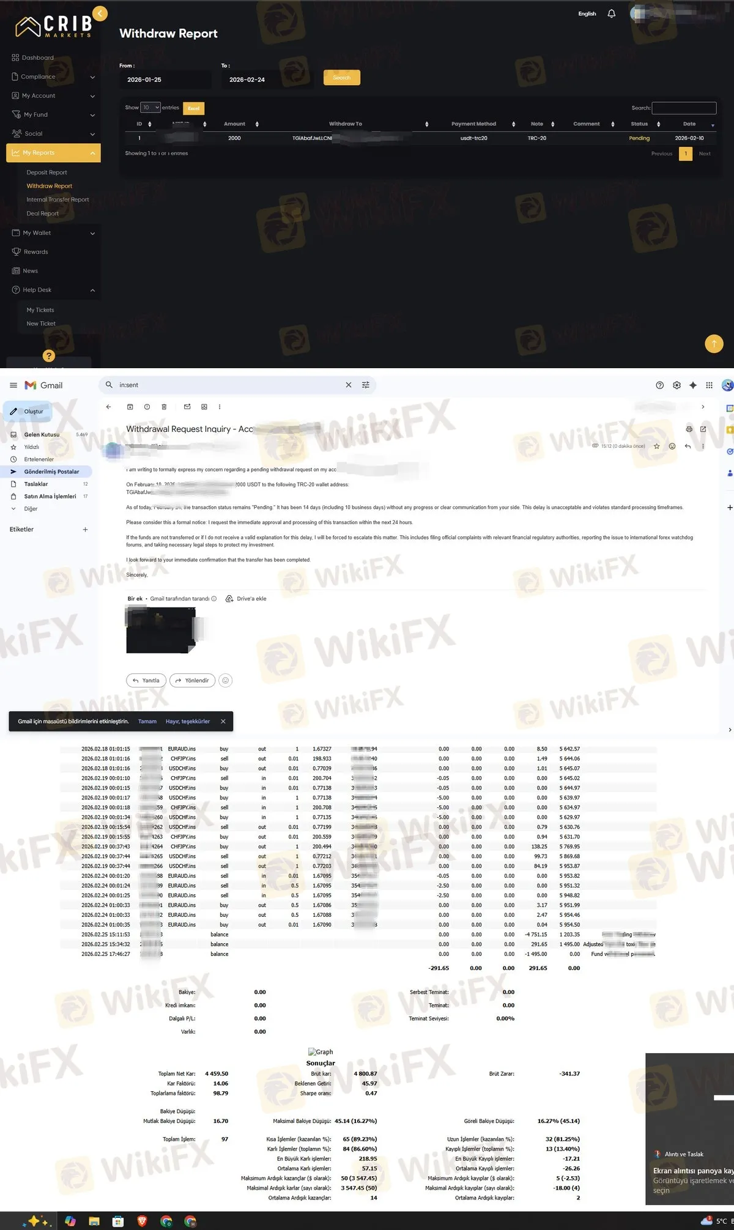The height and width of the screenshot is (1230, 734).
Task: Open File Explorer from the taskbar
Action: 94,1221
